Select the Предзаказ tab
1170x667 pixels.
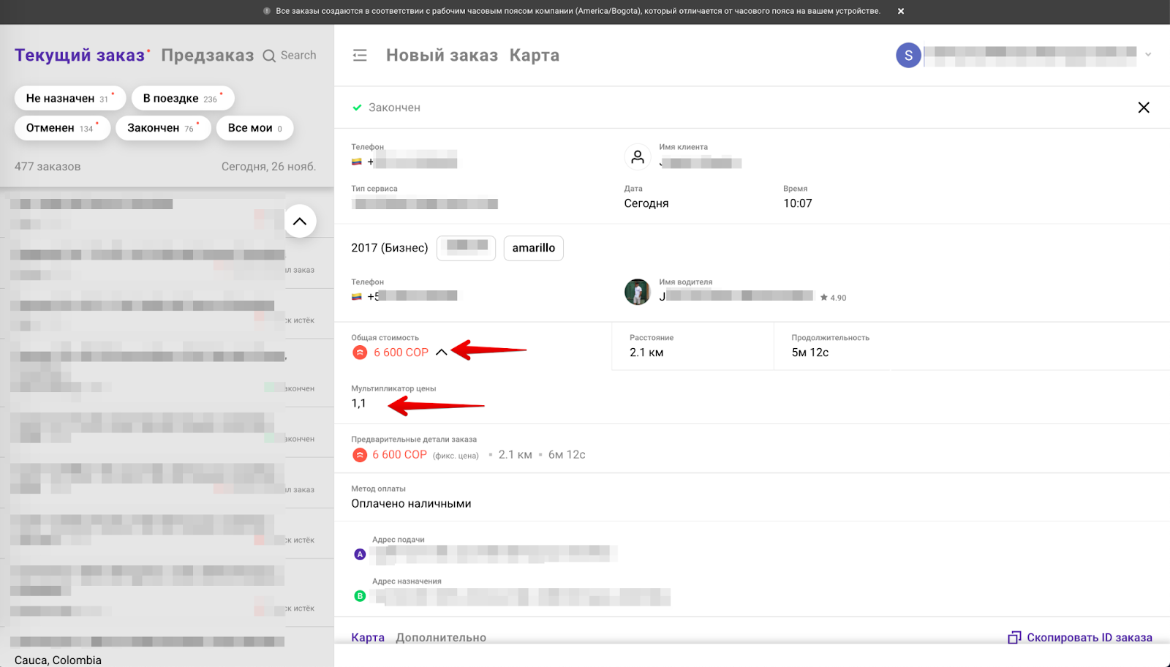tap(208, 56)
